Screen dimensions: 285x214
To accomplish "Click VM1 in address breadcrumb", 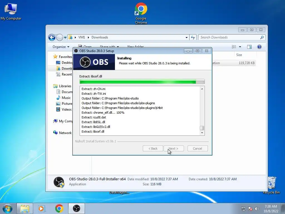I will (x=82, y=37).
